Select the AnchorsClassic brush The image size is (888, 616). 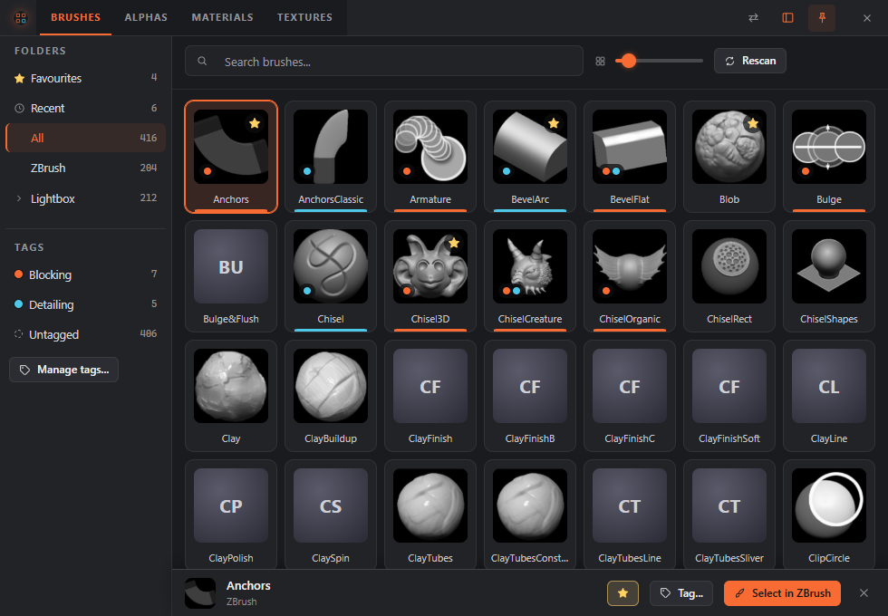coord(331,157)
